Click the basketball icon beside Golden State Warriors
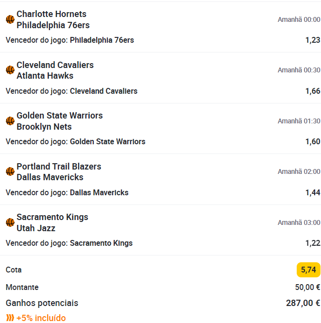The height and width of the screenshot is (323, 321). click(x=10, y=121)
